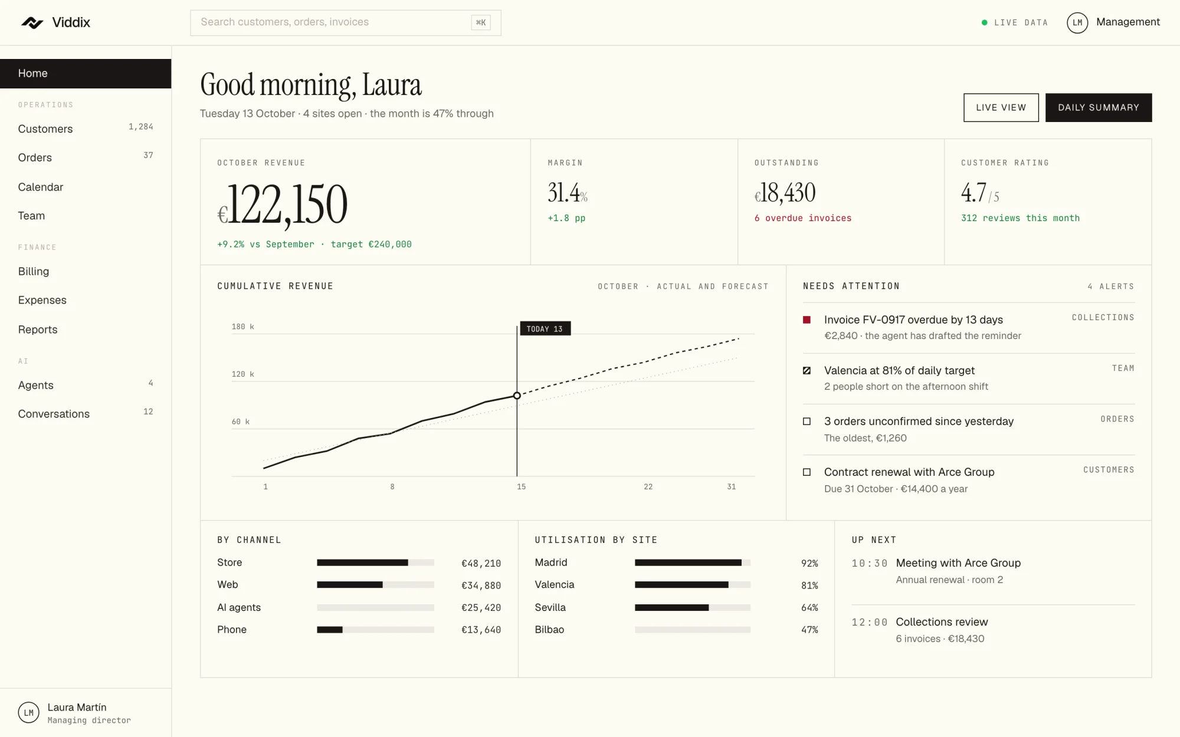Open the Daily Summary
Image resolution: width=1180 pixels, height=737 pixels.
pos(1098,107)
